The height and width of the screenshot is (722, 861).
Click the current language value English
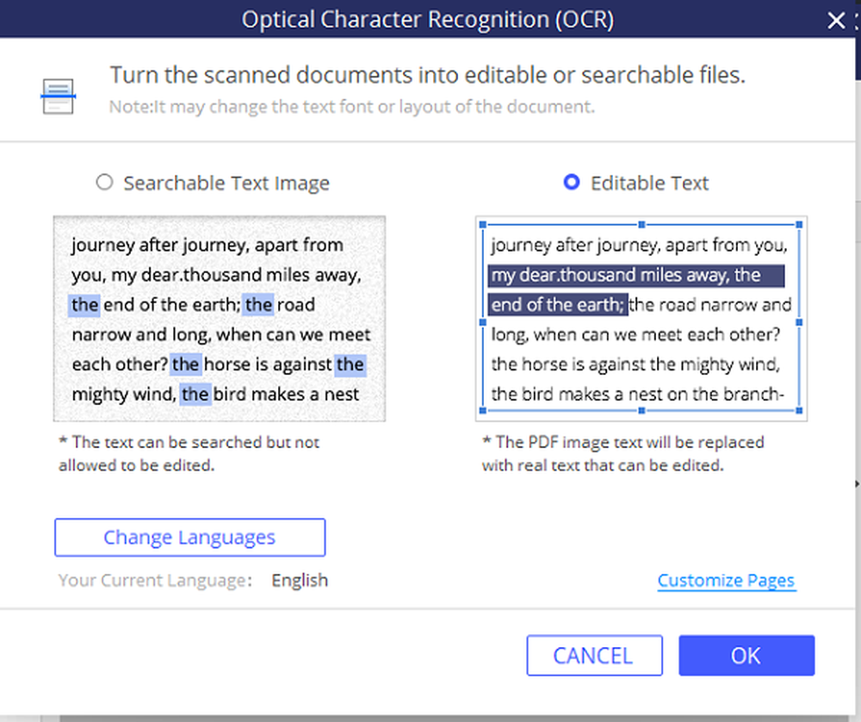point(300,580)
